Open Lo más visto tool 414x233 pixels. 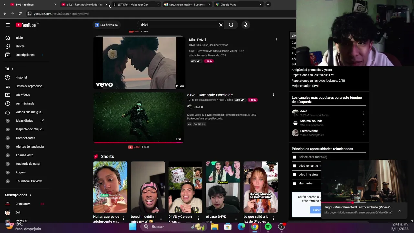point(25,155)
